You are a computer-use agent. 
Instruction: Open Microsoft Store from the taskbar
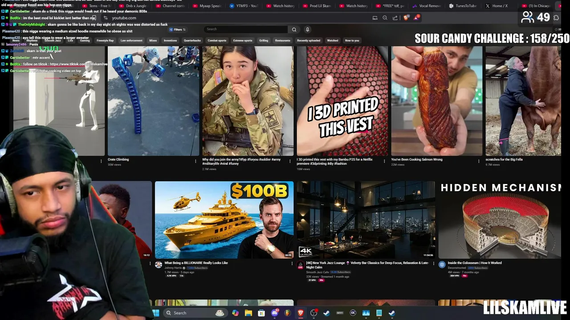click(261, 313)
